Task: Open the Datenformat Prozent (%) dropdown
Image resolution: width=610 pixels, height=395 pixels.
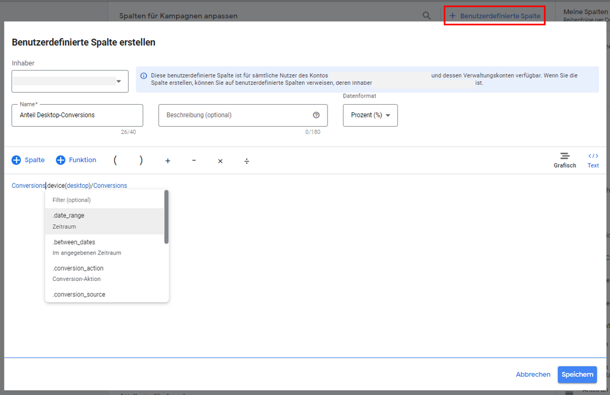Action: click(x=370, y=115)
